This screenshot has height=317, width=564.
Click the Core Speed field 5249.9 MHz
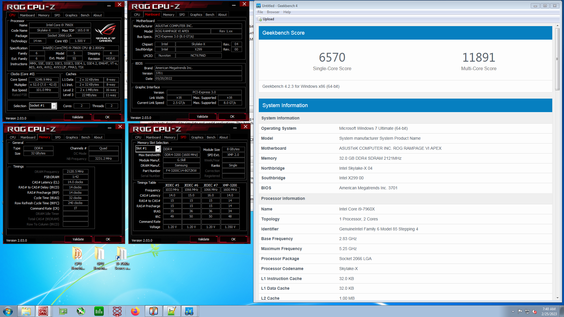[x=44, y=80]
